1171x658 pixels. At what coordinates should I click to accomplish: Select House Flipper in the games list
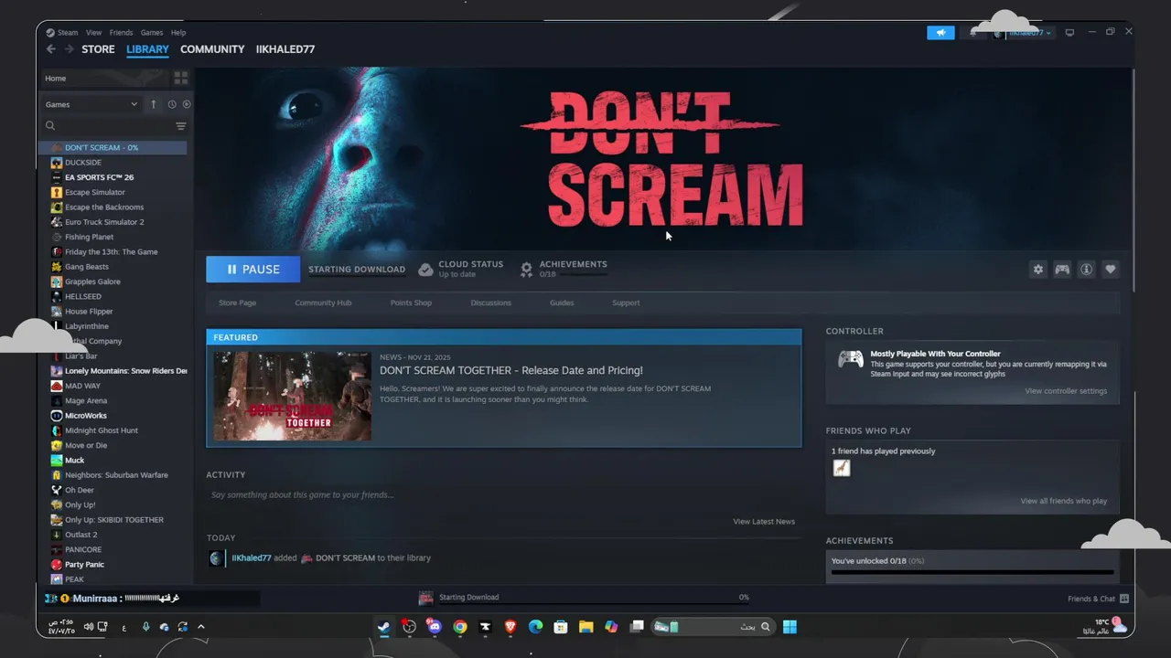89,312
